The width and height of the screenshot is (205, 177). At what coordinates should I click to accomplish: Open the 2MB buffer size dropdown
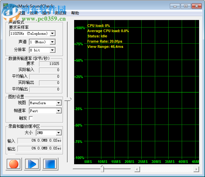point(58,133)
